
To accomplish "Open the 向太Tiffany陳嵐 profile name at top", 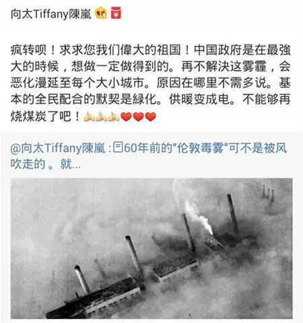I will 51,14.
